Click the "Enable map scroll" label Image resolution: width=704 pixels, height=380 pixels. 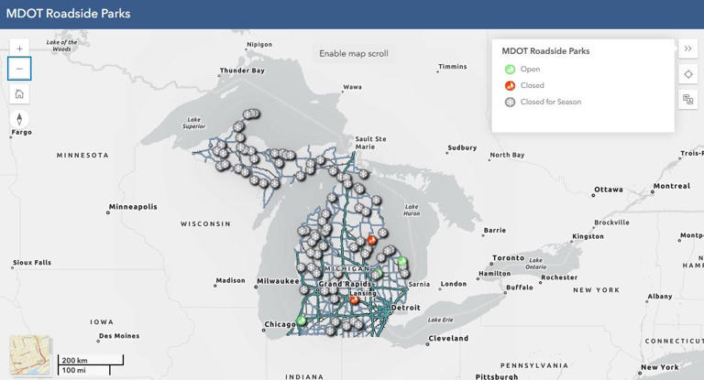pyautogui.click(x=354, y=53)
